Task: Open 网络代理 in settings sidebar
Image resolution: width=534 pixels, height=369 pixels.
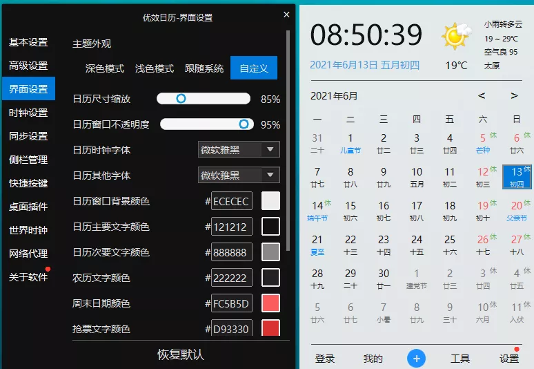Action: pos(28,254)
